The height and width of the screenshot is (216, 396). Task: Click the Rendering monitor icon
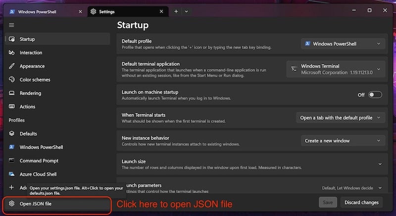11,93
